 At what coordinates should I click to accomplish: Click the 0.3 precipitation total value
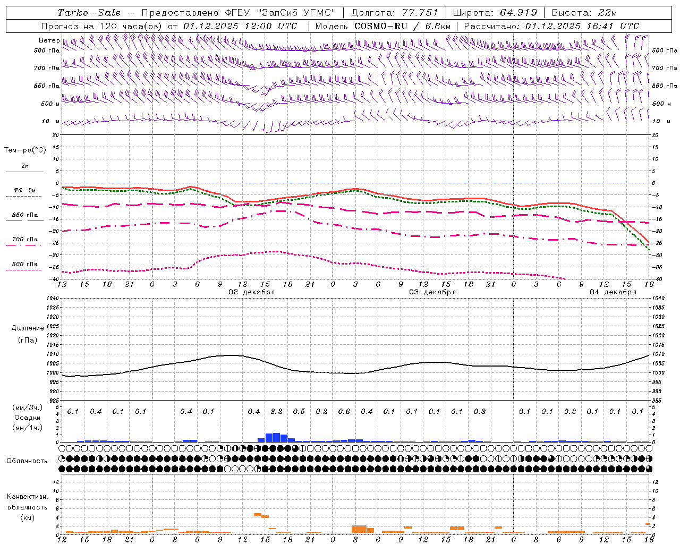pos(479,412)
